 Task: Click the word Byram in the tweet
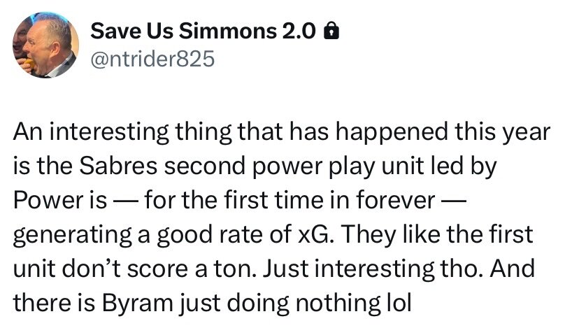137,304
